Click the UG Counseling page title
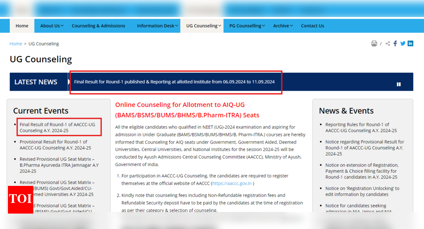 tap(41, 59)
